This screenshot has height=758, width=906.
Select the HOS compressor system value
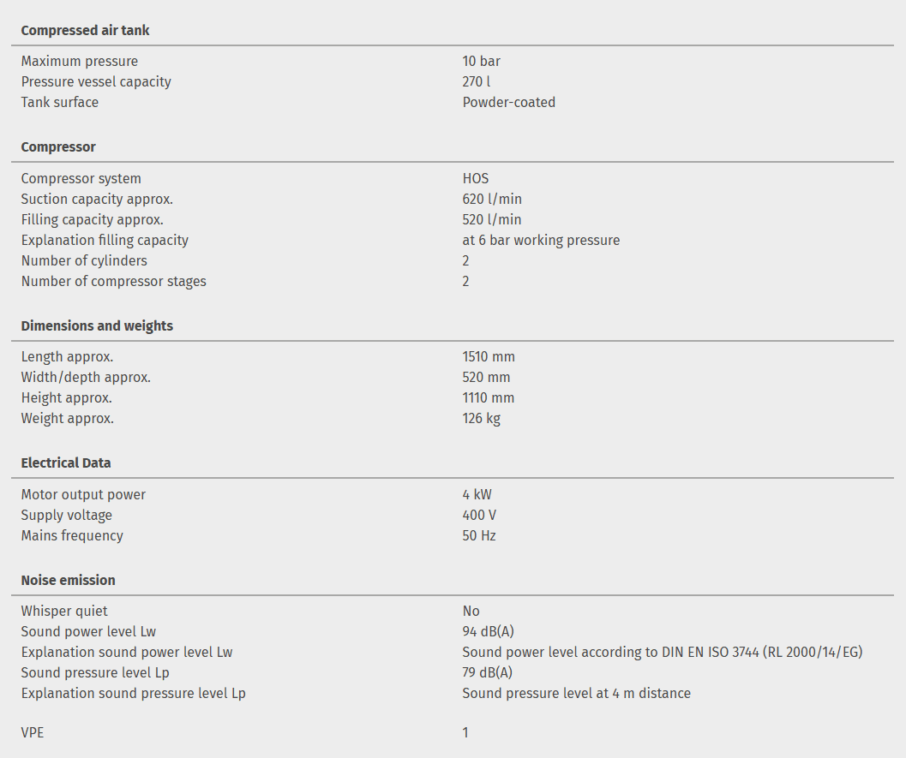(475, 178)
